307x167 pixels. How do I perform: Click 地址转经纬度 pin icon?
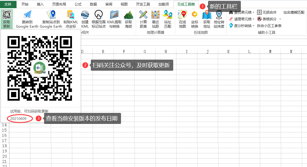click(x=219, y=15)
